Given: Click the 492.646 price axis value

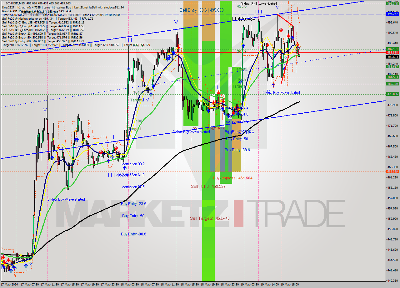Looking at the screenshot, I should (392, 23).
